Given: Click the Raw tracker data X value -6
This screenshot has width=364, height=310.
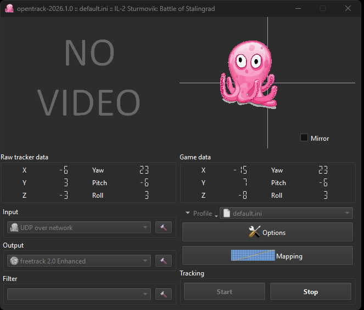Looking at the screenshot, I should point(64,170).
